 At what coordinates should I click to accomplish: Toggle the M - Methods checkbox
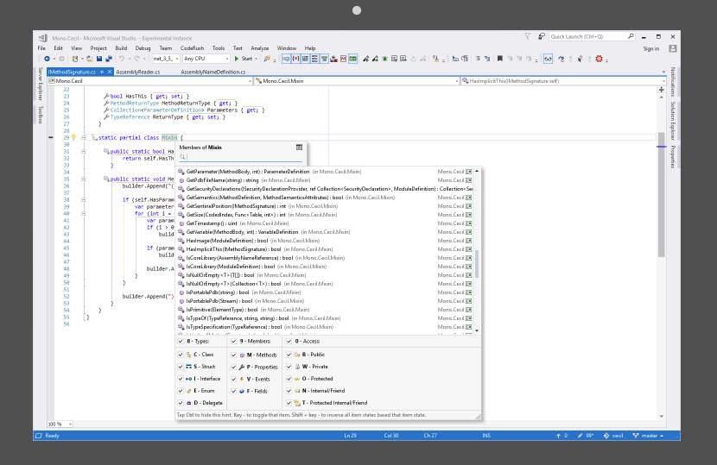click(x=233, y=355)
